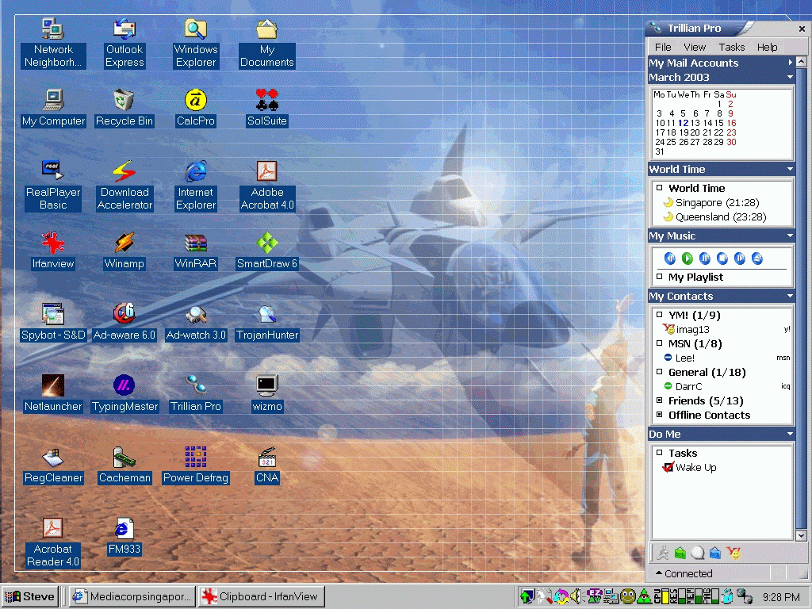Collapse the MSN (1/8) contact group

(x=659, y=343)
